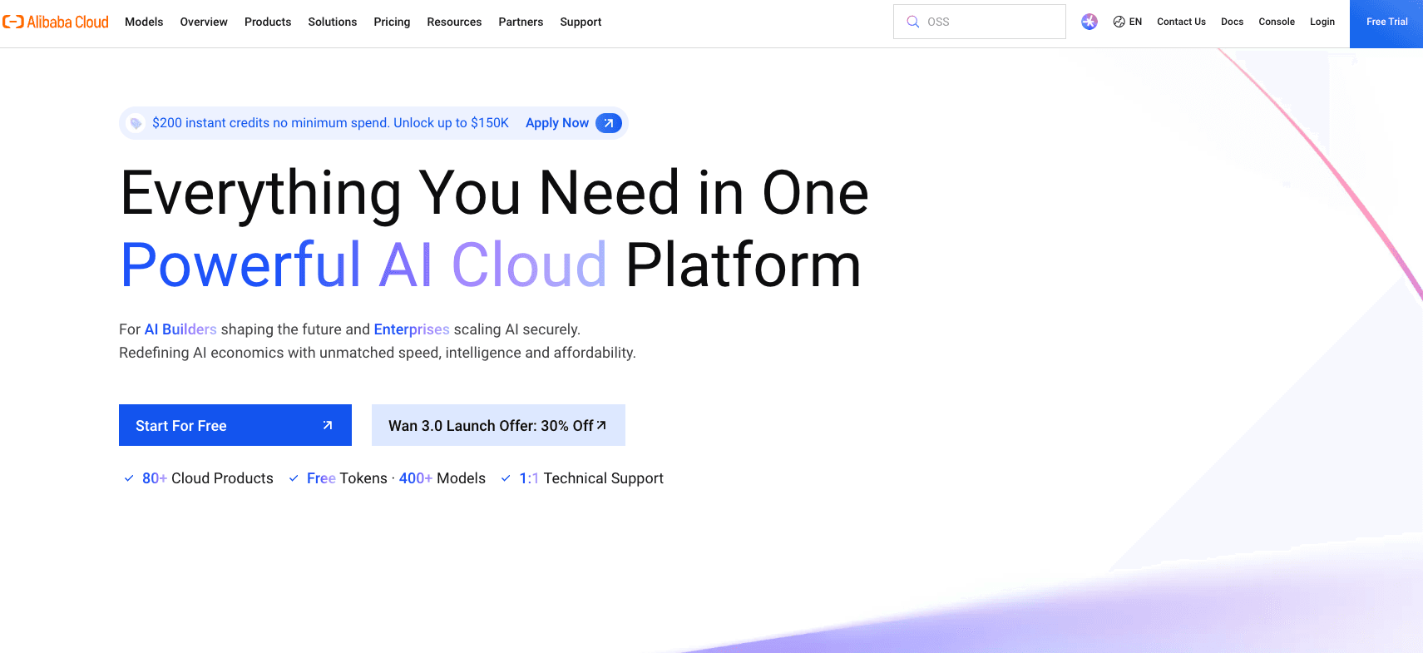This screenshot has width=1423, height=653.
Task: Click the '1:1 Technical Support' text
Action: (591, 478)
